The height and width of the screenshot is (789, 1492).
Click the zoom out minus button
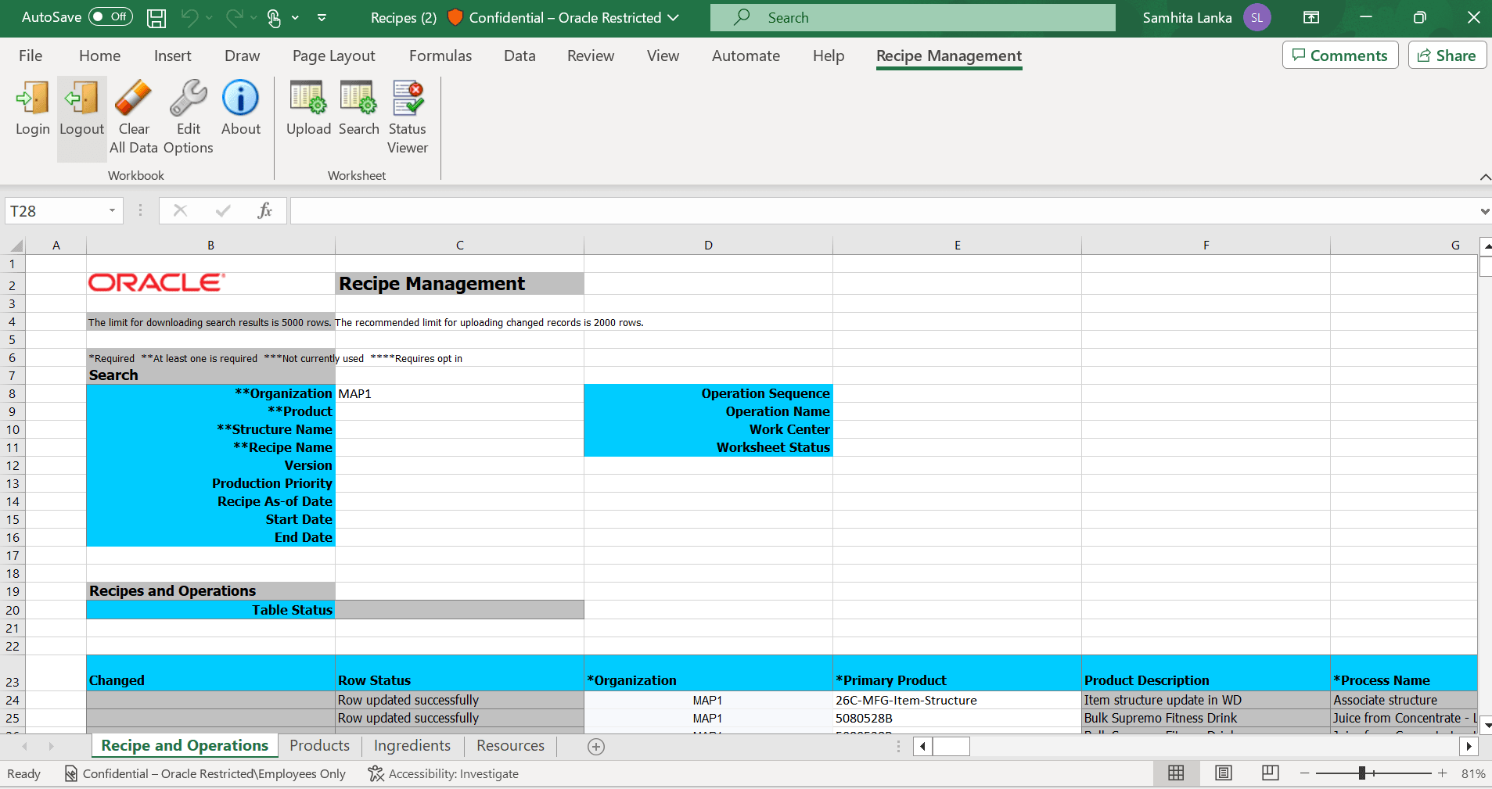[1304, 773]
